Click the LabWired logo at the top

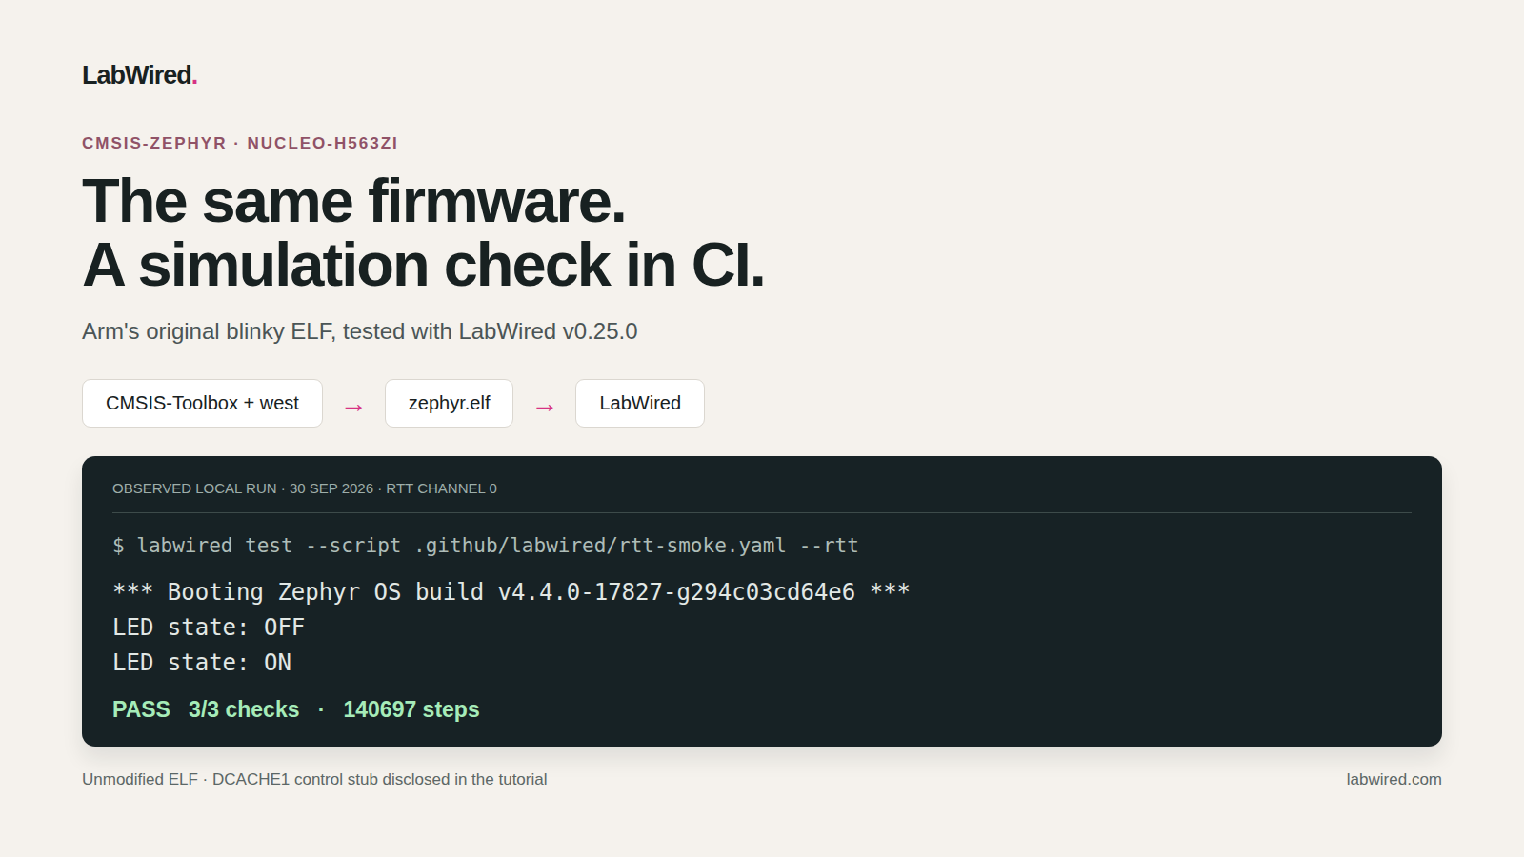pyautogui.click(x=139, y=75)
